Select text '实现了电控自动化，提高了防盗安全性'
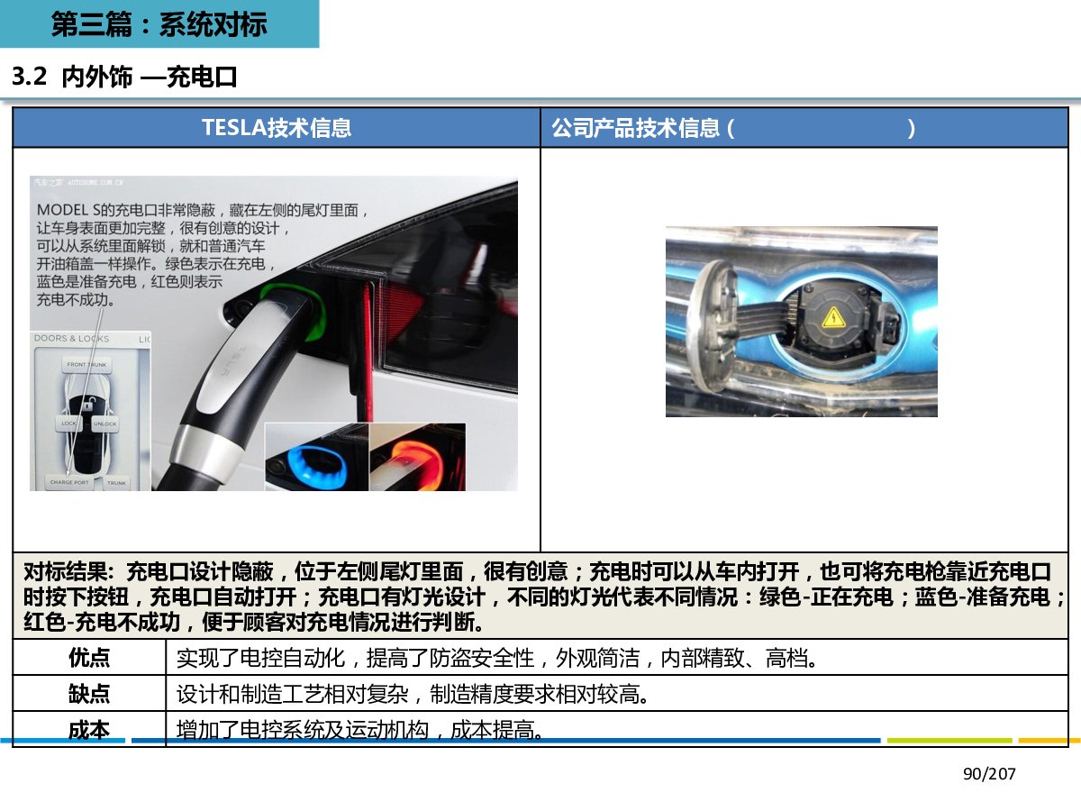The width and height of the screenshot is (1081, 811). pos(355,658)
